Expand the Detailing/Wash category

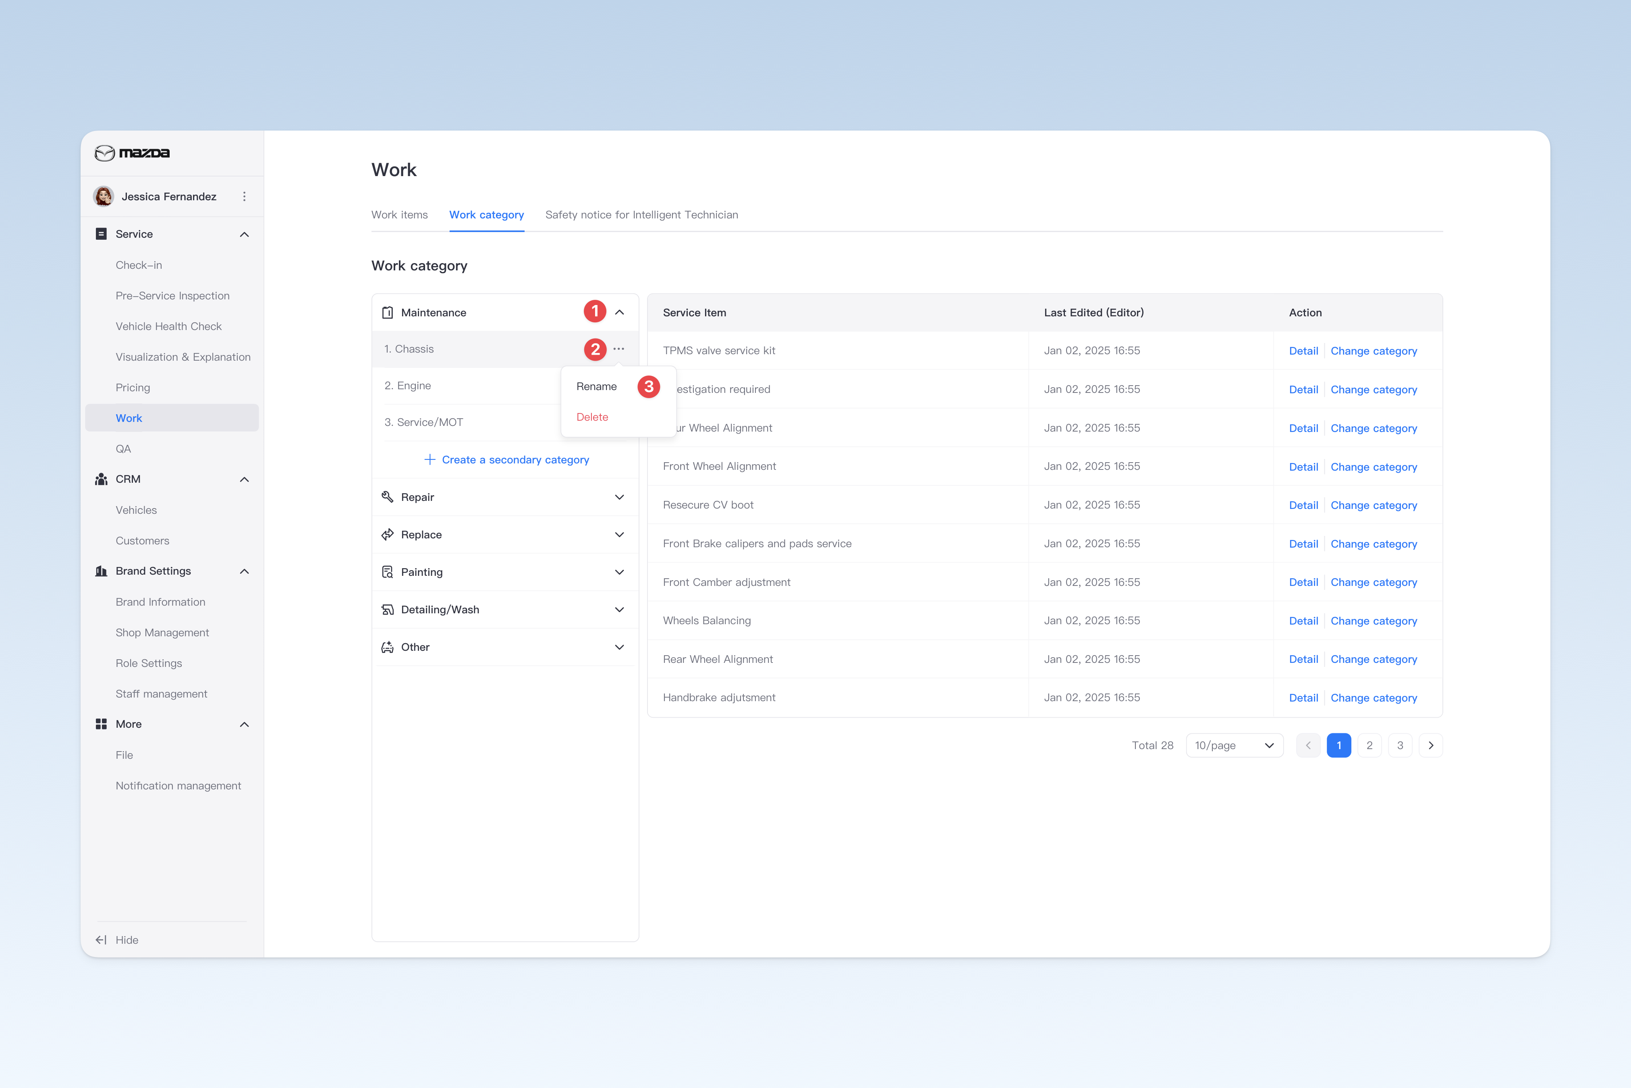coord(620,609)
